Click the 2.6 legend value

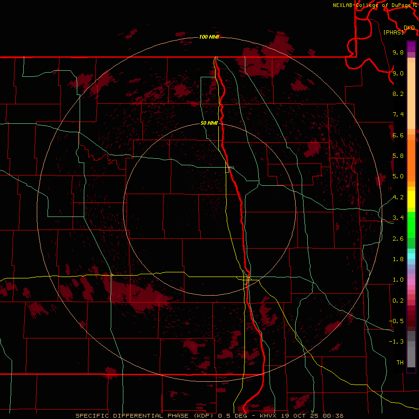click(398, 239)
